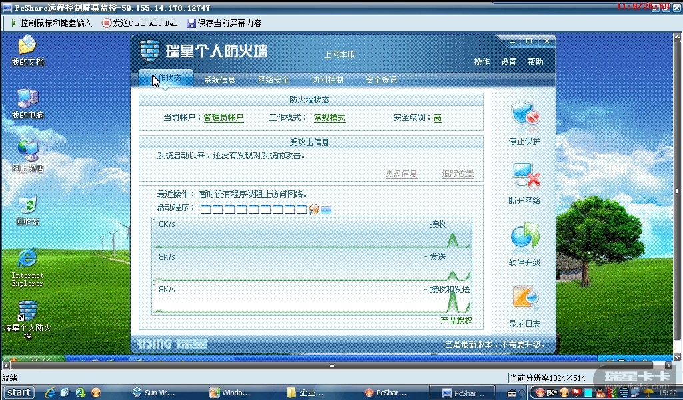Click the Rising firewall shield logo
The width and height of the screenshot is (683, 400).
coord(150,51)
